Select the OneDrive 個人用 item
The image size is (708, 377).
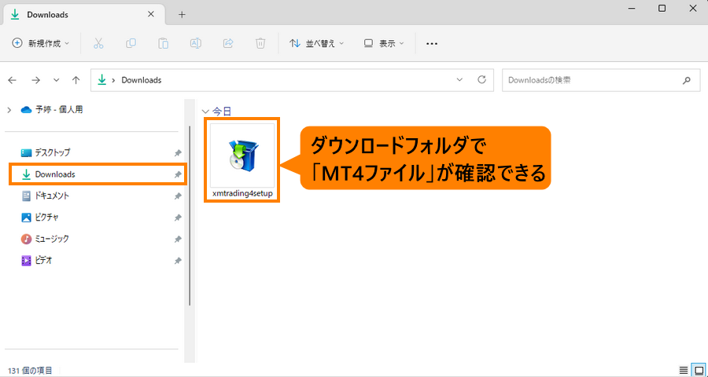pos(52,110)
